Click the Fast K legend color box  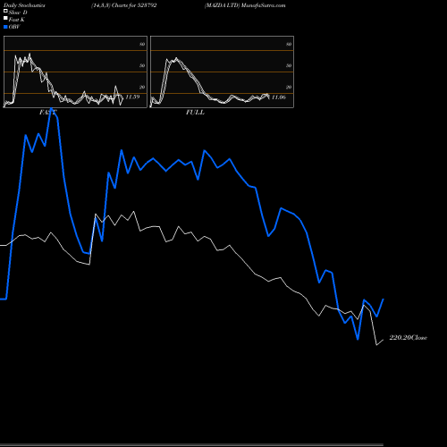pos(5,18)
